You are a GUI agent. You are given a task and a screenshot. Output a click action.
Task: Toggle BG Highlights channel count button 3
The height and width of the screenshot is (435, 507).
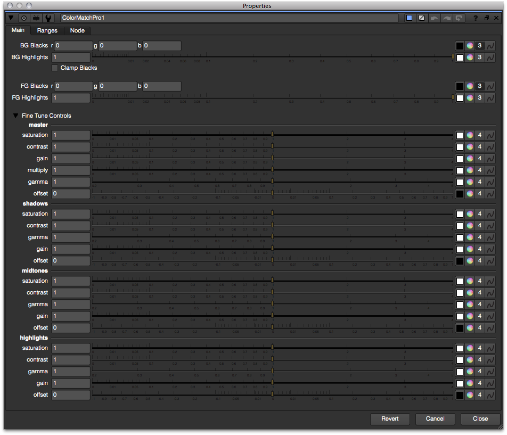click(480, 57)
